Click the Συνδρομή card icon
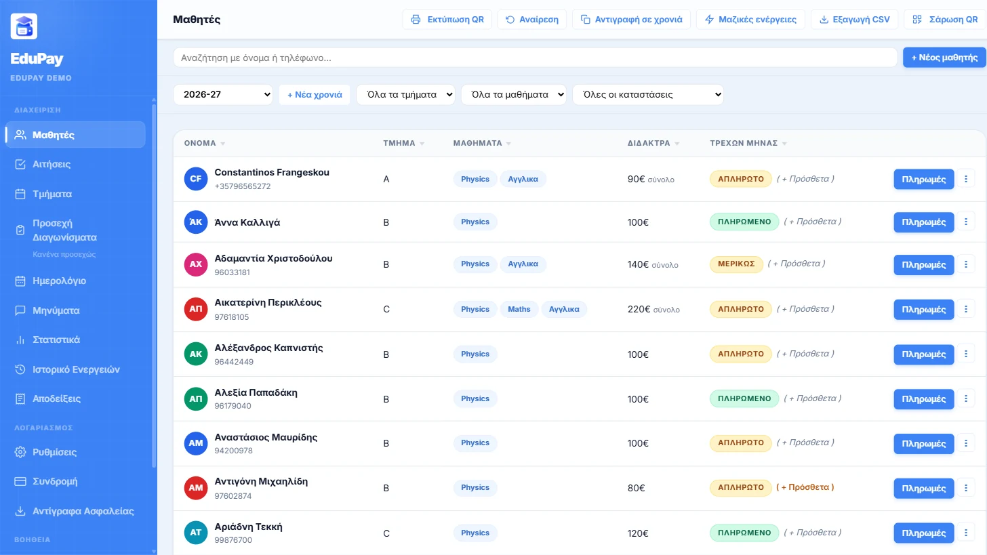Screen dimensions: 987x555 coord(20,481)
